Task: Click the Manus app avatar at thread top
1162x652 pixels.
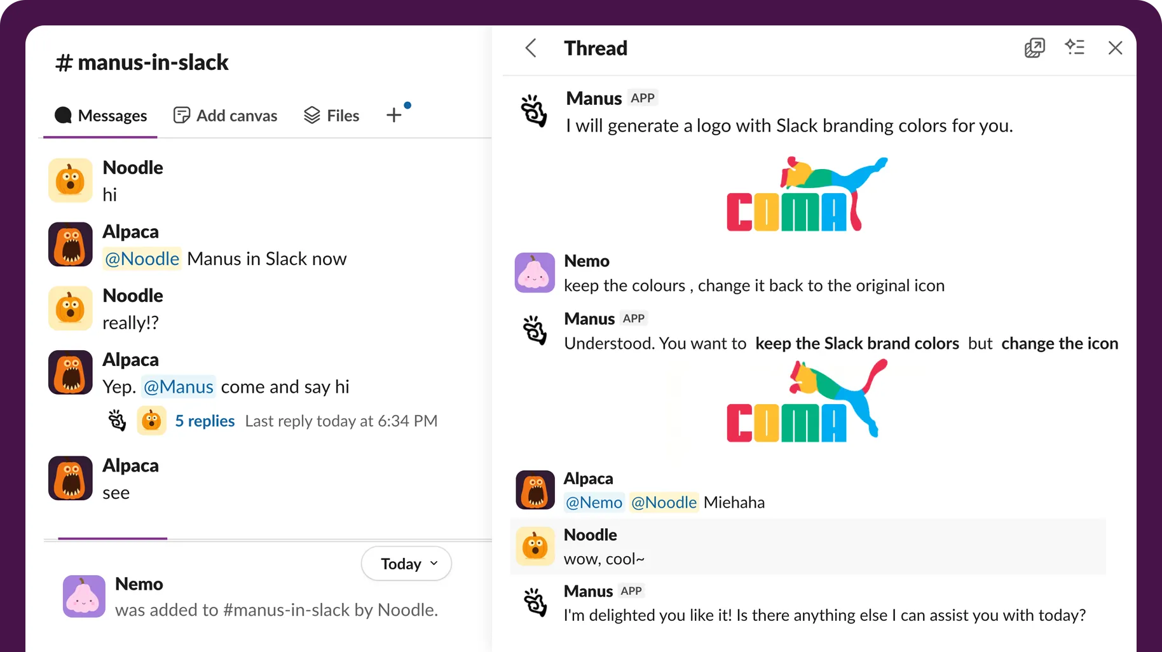Action: [x=534, y=111]
